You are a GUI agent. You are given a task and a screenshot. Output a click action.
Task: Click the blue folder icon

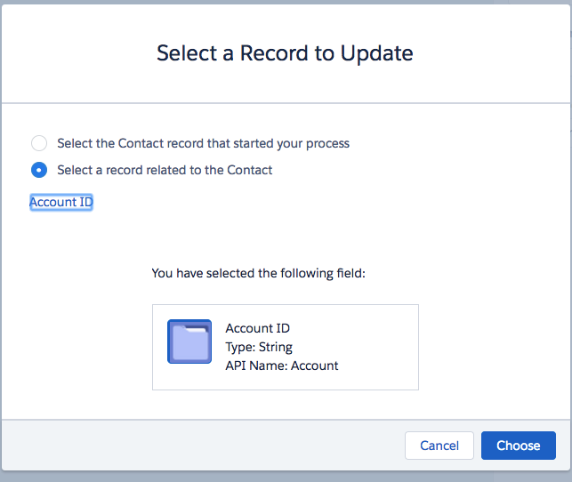(189, 341)
